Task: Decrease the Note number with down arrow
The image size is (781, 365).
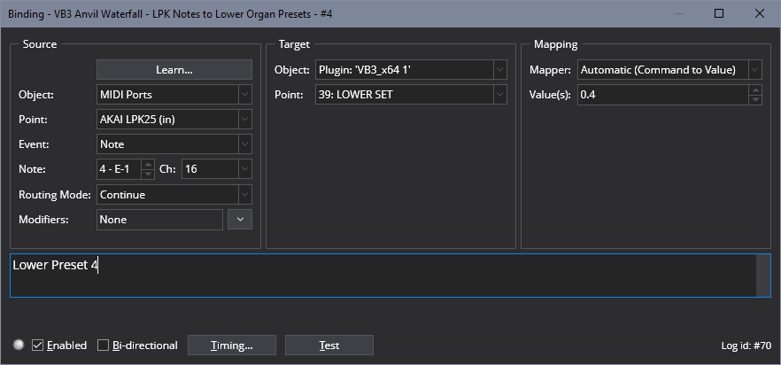Action: 148,174
